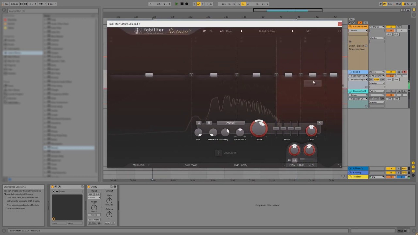Click the lock envelopes icon
This screenshot has height=235, width=418.
click(365, 23)
